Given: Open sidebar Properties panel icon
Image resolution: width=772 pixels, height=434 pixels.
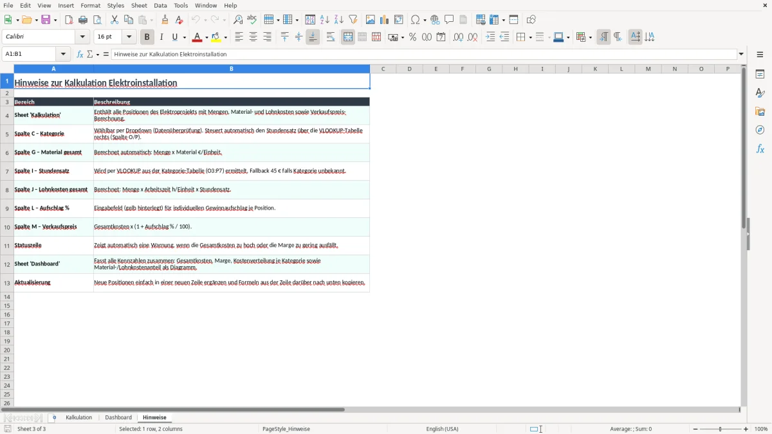Looking at the screenshot, I should [x=760, y=75].
